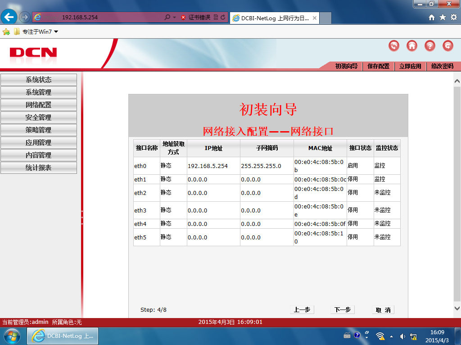Click the certificate error red shield icon
Image resolution: width=461 pixels, height=345 pixels.
(x=183, y=18)
